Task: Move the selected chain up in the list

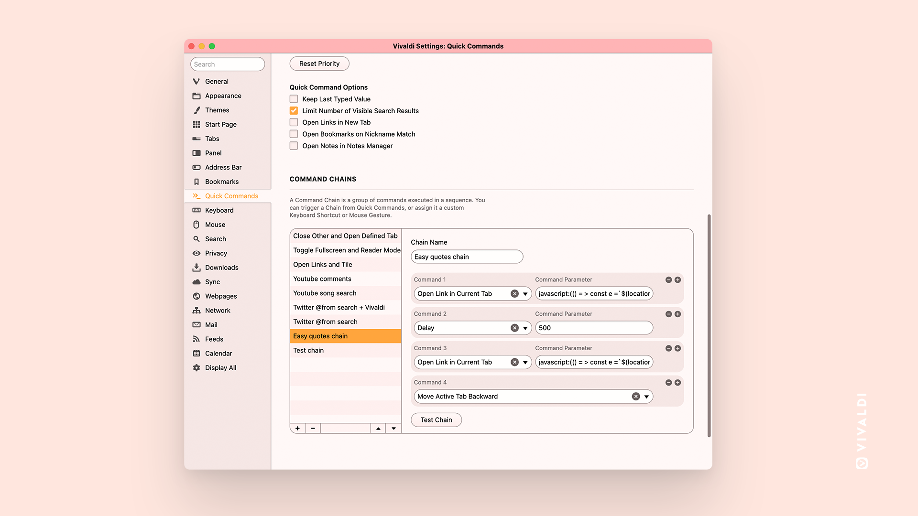Action: tap(378, 429)
